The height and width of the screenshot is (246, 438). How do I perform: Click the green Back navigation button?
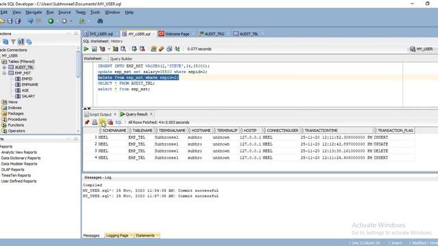click(x=51, y=21)
